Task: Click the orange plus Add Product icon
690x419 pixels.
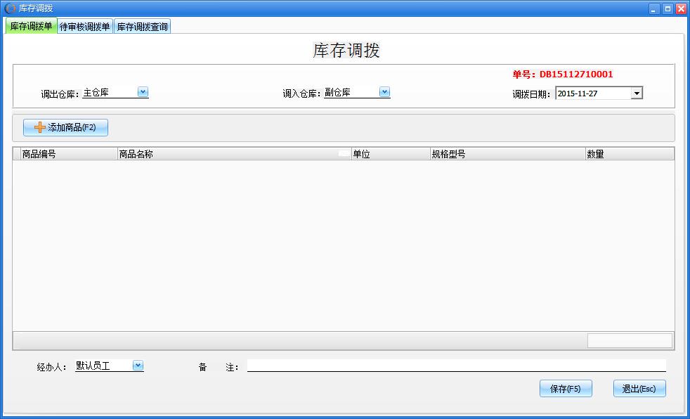Action: 39,128
